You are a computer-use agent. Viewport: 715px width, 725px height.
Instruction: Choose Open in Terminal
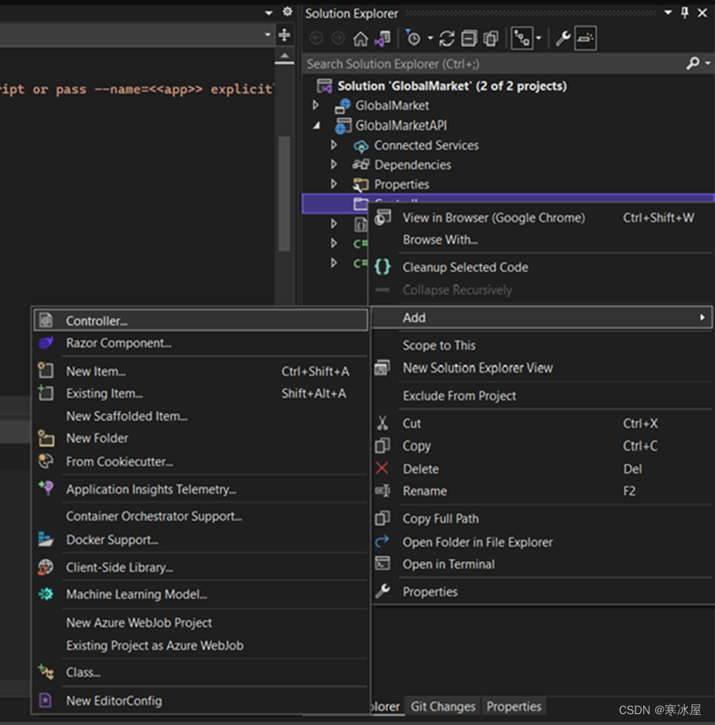541,564
